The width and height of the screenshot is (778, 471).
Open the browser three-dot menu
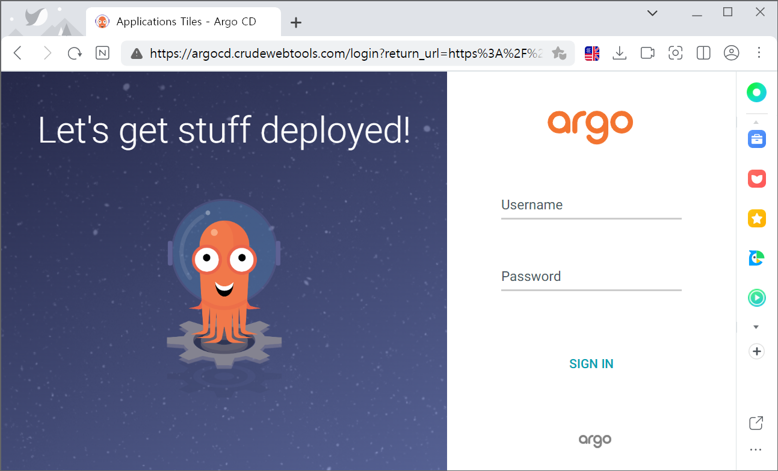(759, 53)
